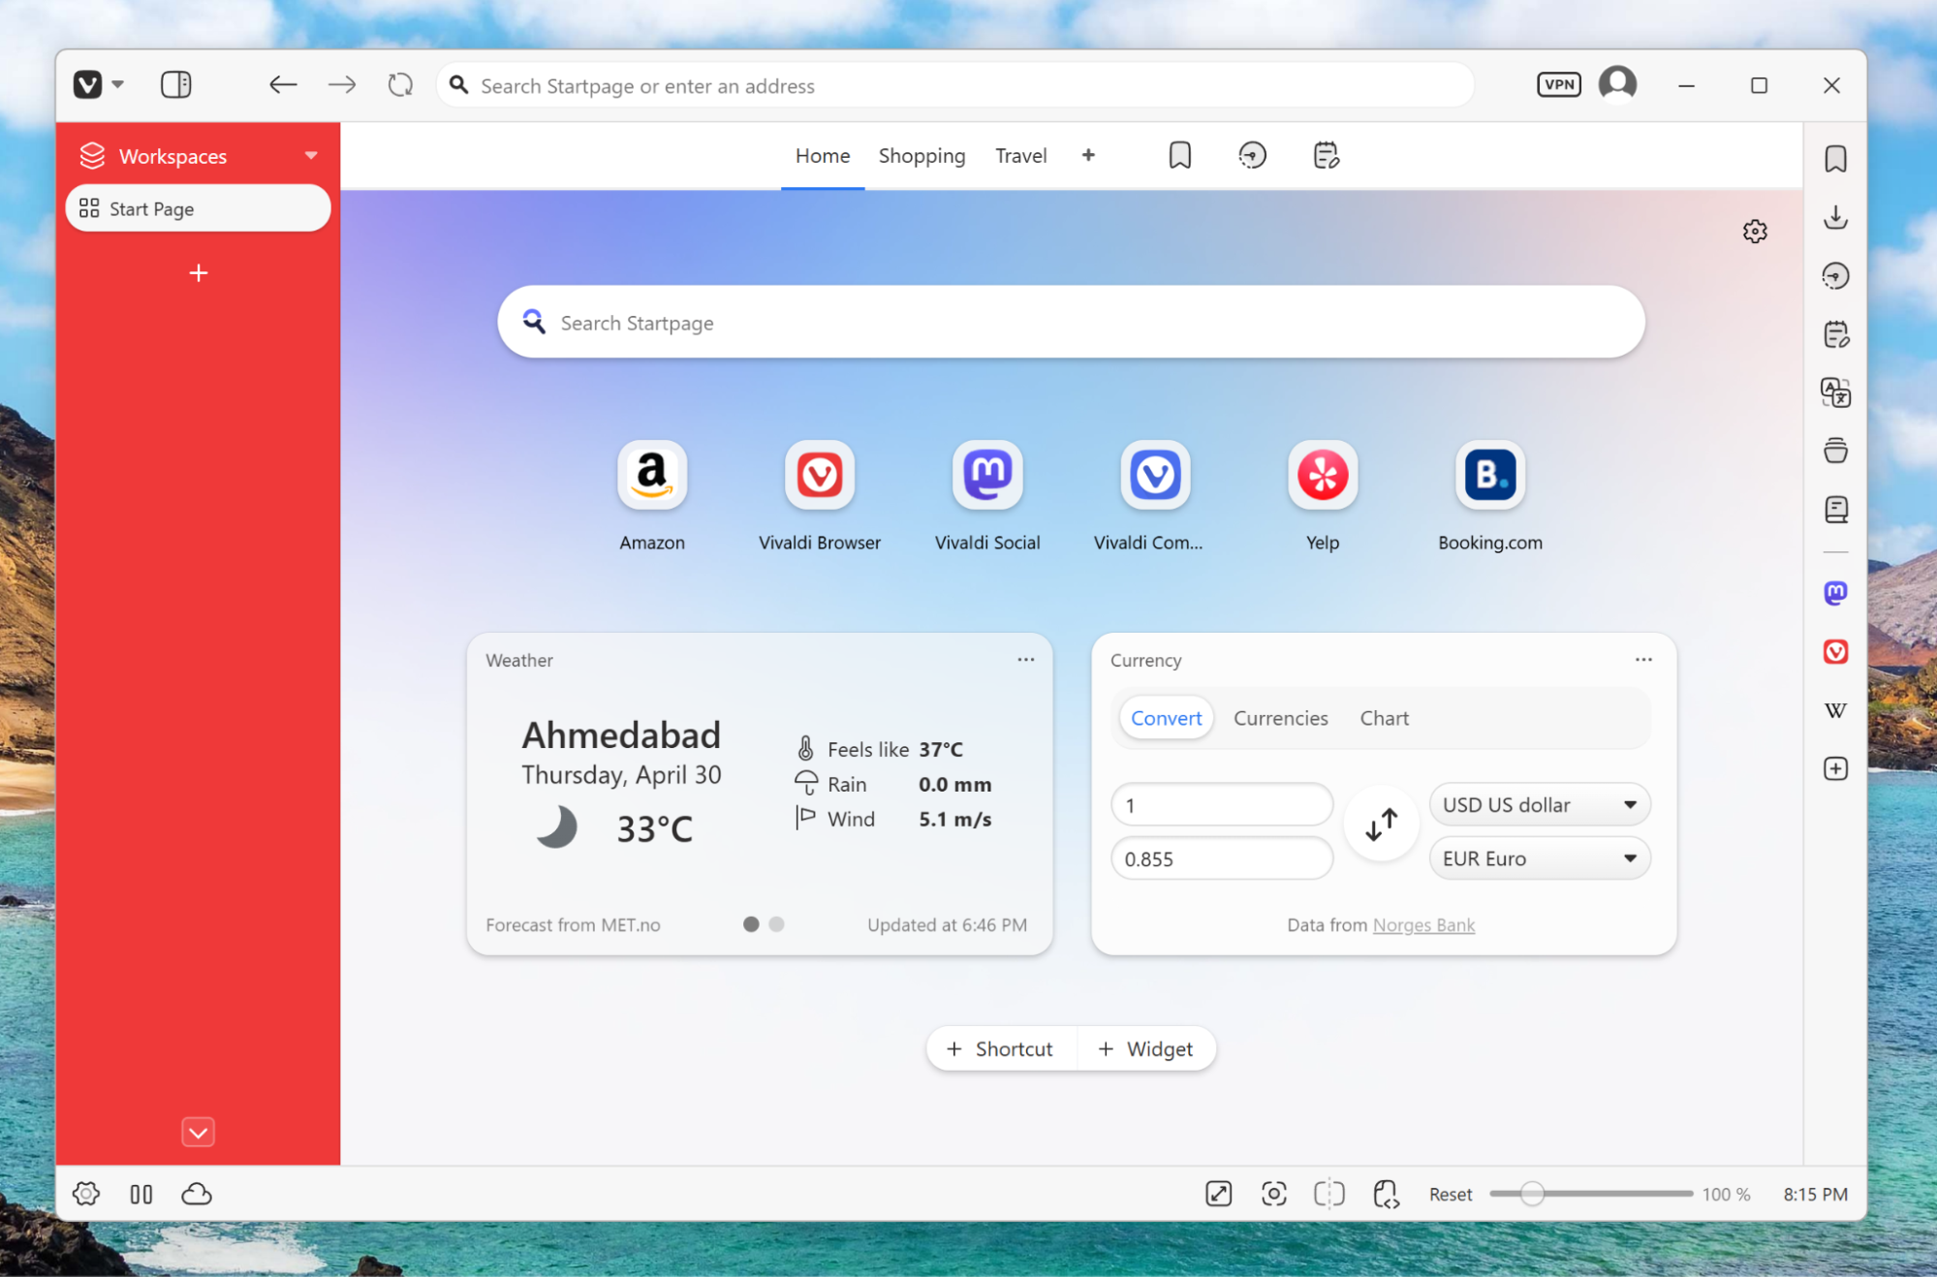Add a web panel in sidebar
The width and height of the screenshot is (1937, 1277).
[1835, 768]
